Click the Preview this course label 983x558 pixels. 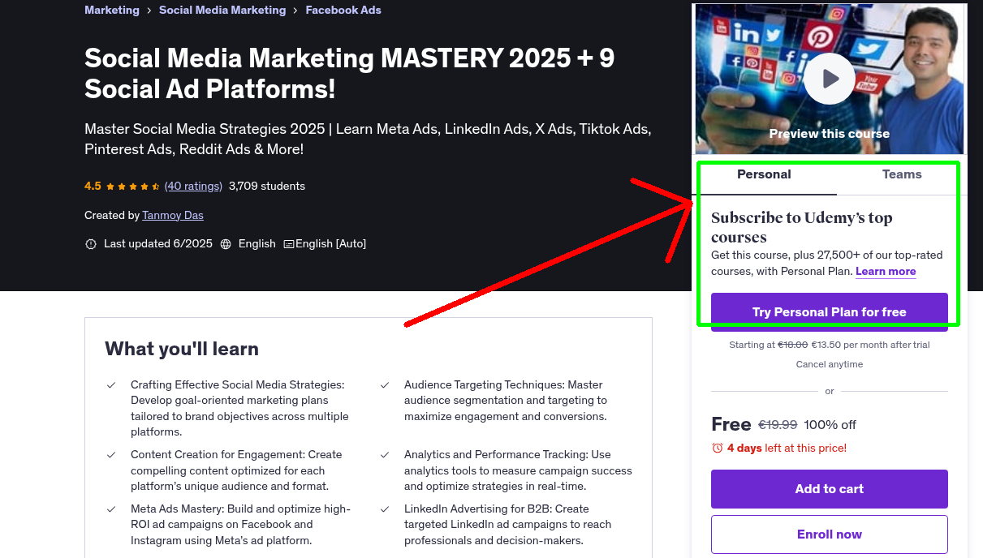click(830, 134)
